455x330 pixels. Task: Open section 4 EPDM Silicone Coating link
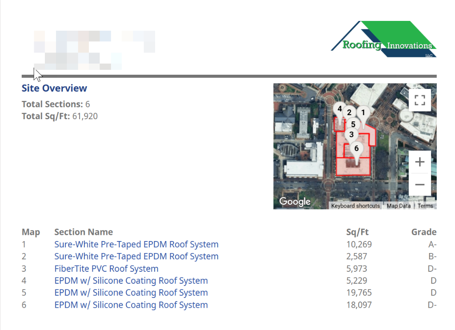(x=131, y=281)
